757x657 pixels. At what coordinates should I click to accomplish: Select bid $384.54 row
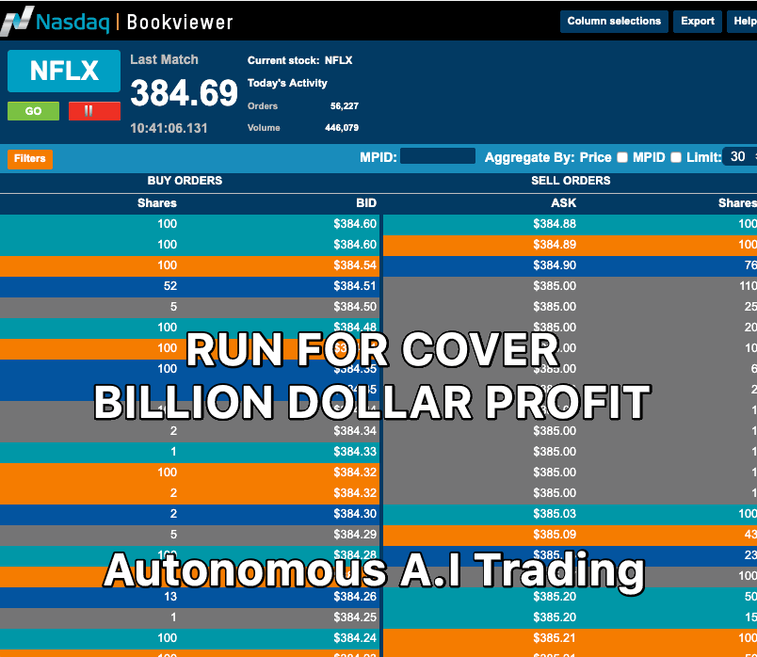pos(190,265)
